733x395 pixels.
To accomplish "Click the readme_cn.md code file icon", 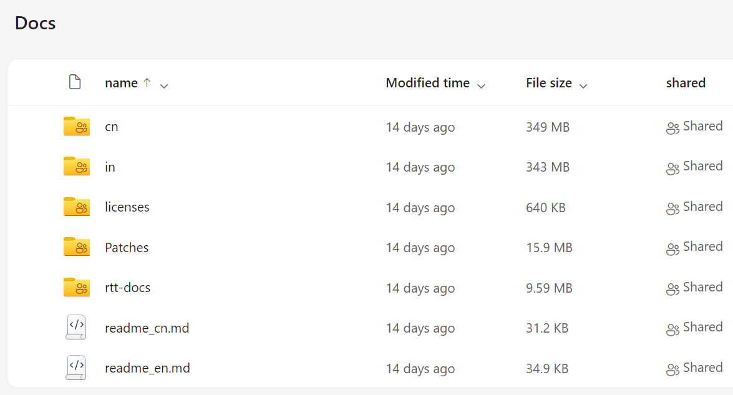I will point(76,327).
